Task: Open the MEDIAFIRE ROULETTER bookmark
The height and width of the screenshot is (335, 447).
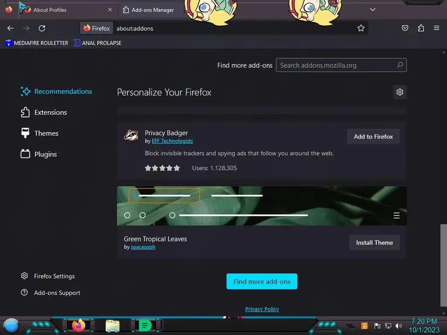Action: [37, 43]
